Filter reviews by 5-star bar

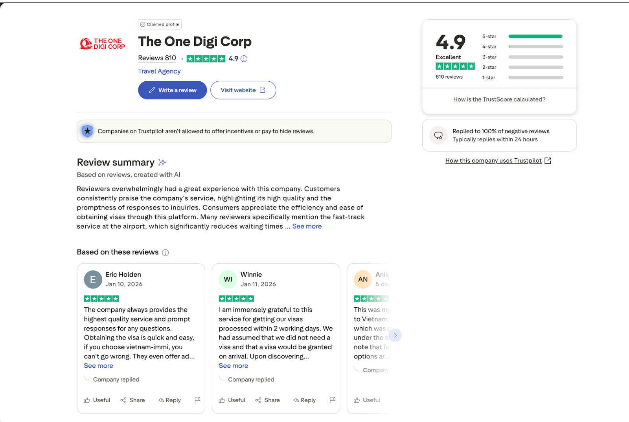click(535, 36)
